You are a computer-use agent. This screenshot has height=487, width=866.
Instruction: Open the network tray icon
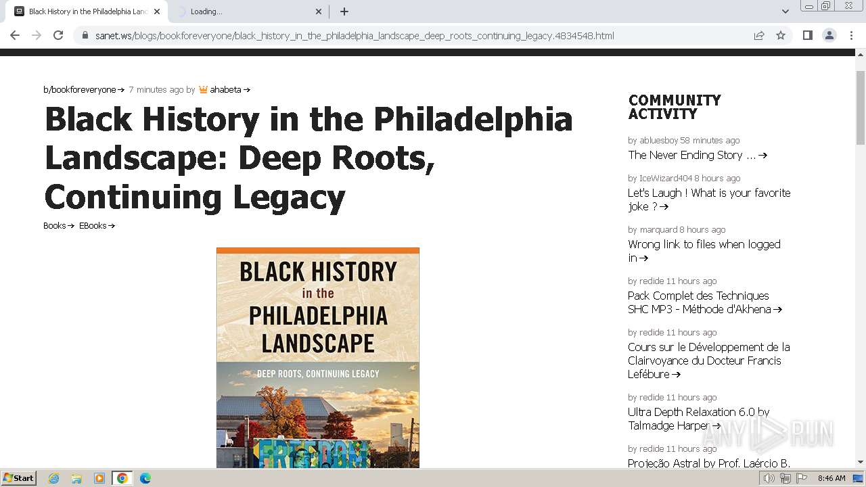pos(785,478)
